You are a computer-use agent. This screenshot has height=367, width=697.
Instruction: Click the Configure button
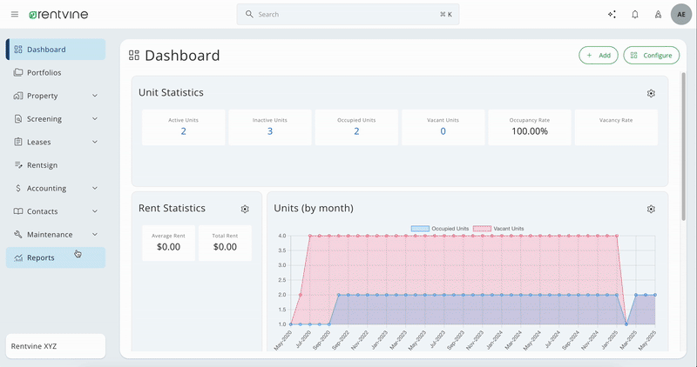click(651, 55)
